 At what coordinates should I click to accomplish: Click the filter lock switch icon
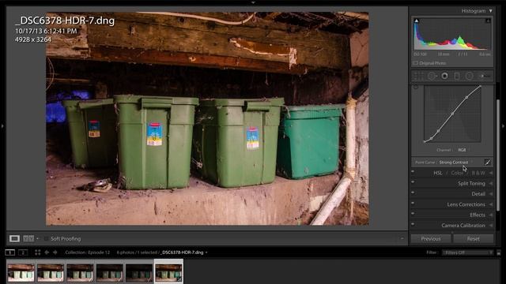[499, 252]
